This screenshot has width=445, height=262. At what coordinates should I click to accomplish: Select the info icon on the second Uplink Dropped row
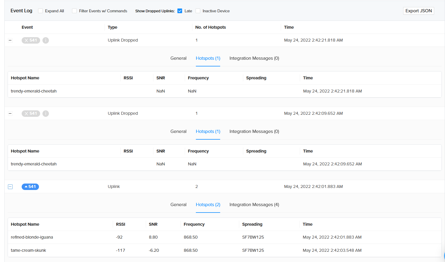point(46,113)
